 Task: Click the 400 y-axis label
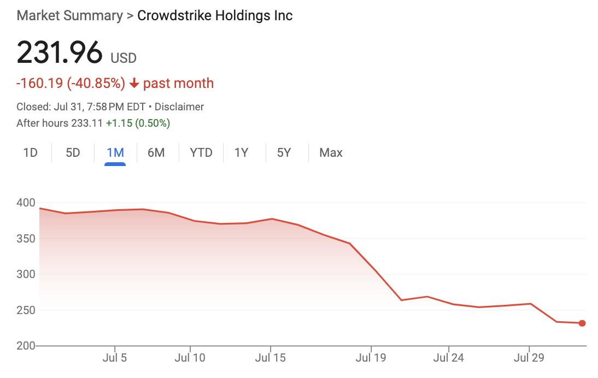click(26, 203)
